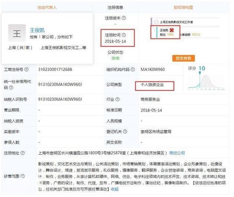Open the 附近公司 link

tap(177, 153)
